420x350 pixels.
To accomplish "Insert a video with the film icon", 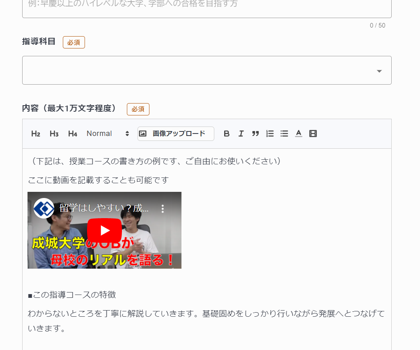I will 313,134.
